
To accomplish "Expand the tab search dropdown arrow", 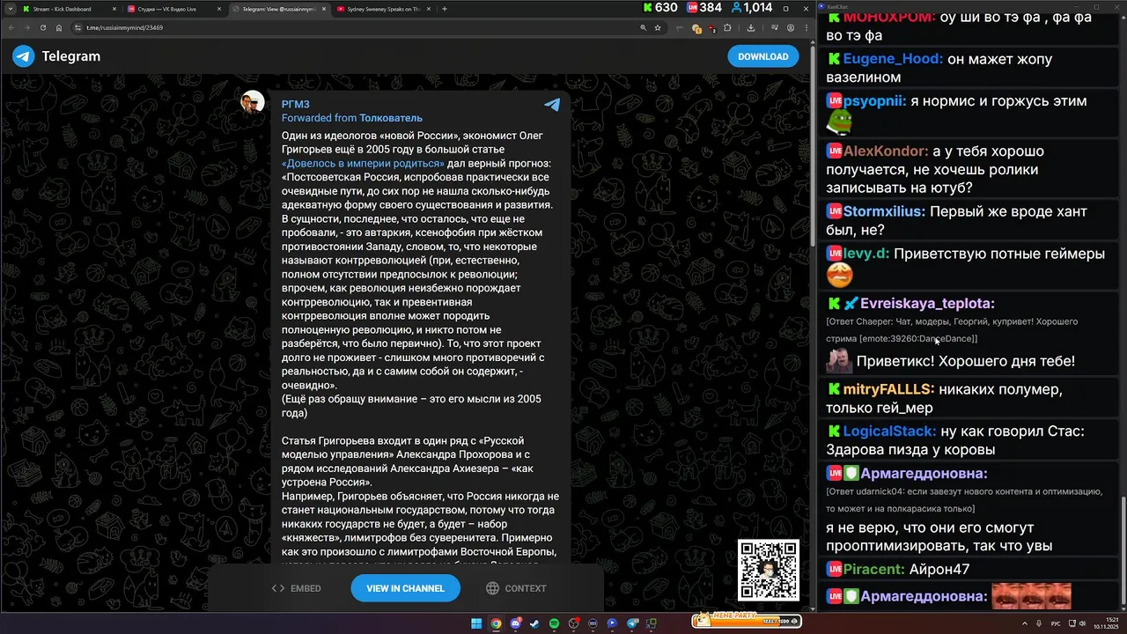I will 9,9.
